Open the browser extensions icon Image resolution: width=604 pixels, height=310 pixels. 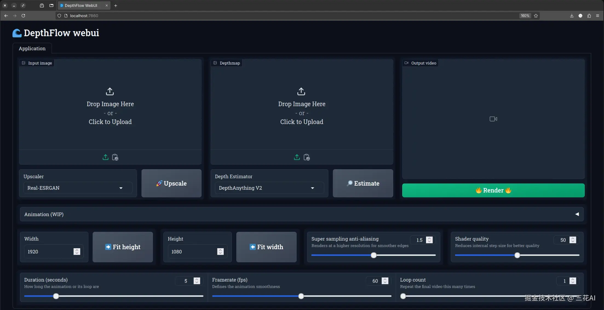click(x=589, y=16)
